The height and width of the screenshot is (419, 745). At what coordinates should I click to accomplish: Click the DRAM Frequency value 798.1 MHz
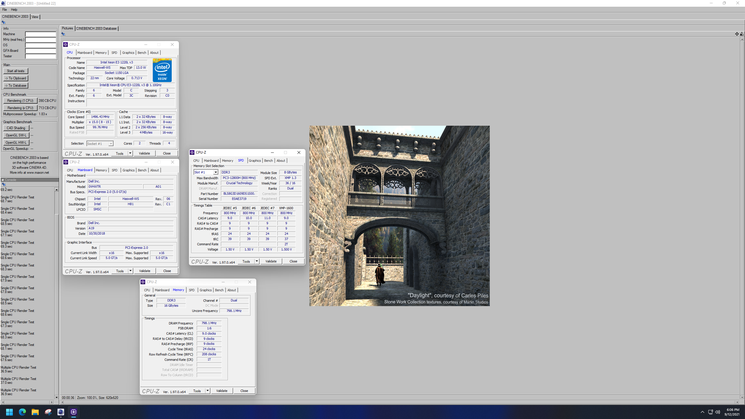click(x=209, y=323)
